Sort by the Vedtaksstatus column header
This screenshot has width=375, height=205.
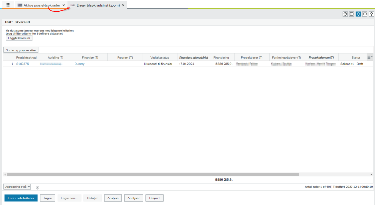[x=160, y=58]
